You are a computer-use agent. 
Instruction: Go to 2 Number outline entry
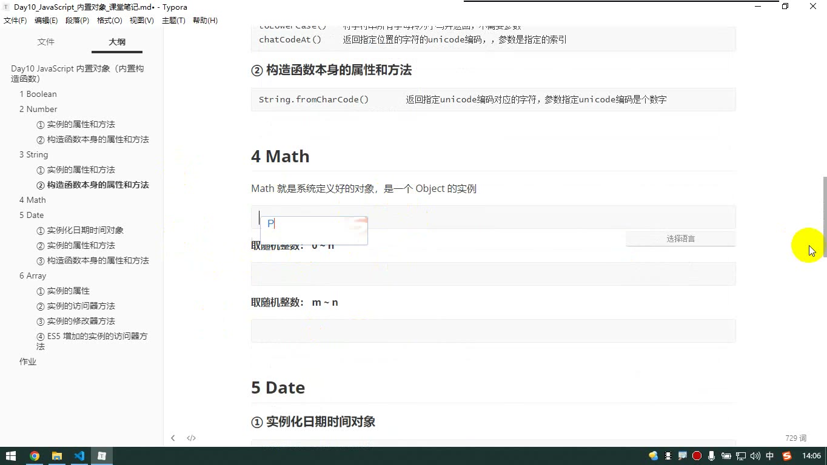tap(38, 109)
